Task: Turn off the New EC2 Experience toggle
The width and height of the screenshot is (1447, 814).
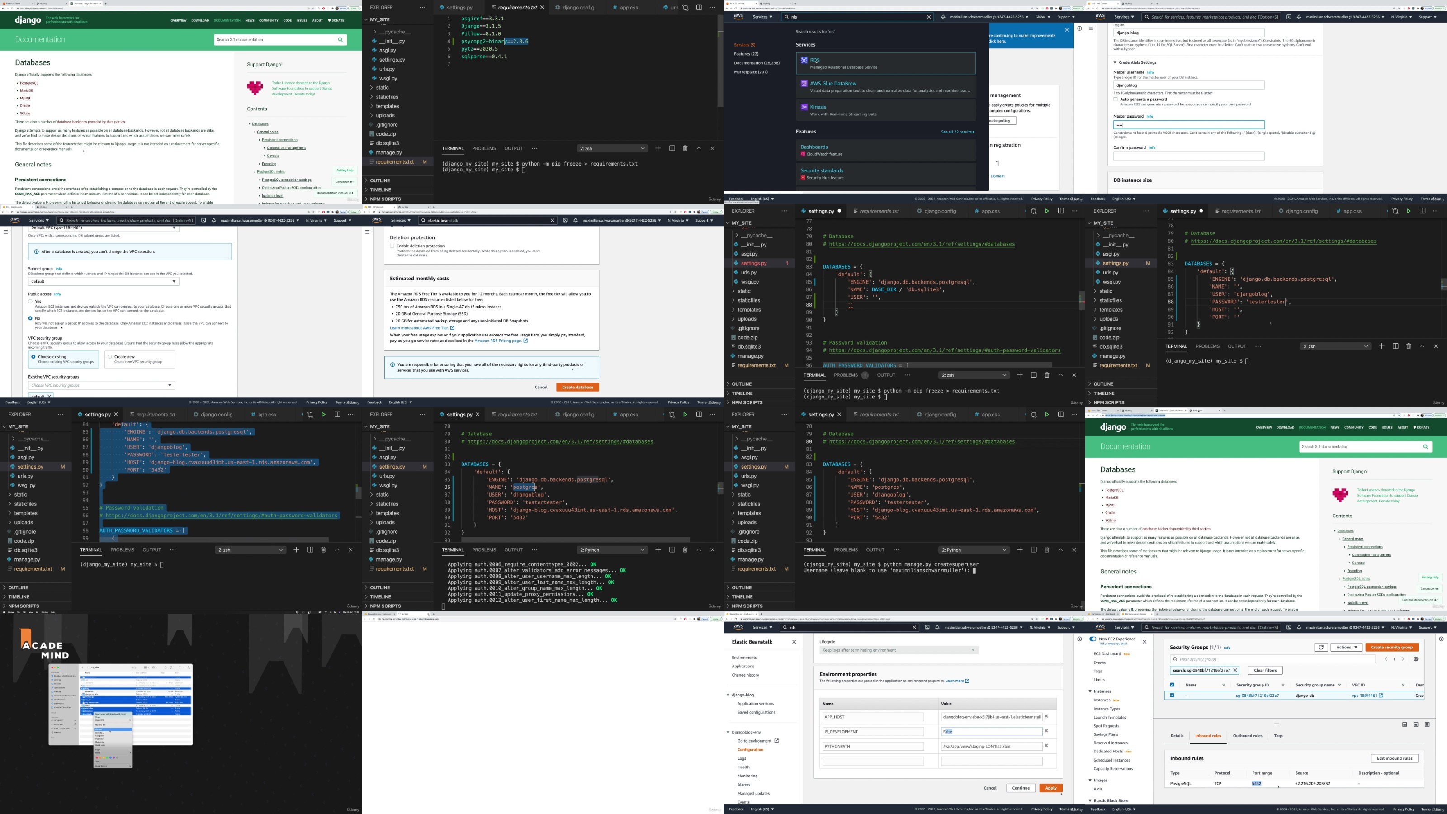Action: tap(1092, 639)
